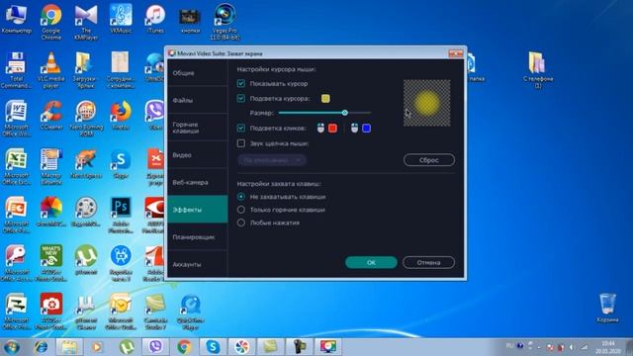Confirm settings with the OK button
Viewport: 633px width, 356px height.
tap(371, 262)
